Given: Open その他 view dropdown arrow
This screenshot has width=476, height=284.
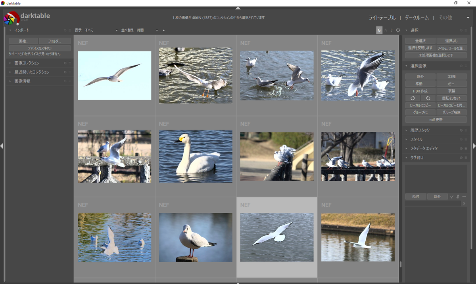Looking at the screenshot, I should (468, 17).
